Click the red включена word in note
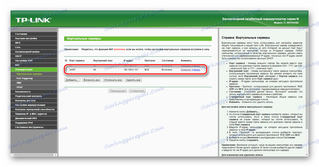319x167 pixels. [x=119, y=49]
